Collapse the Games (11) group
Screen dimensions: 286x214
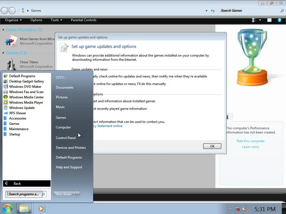click(3, 53)
